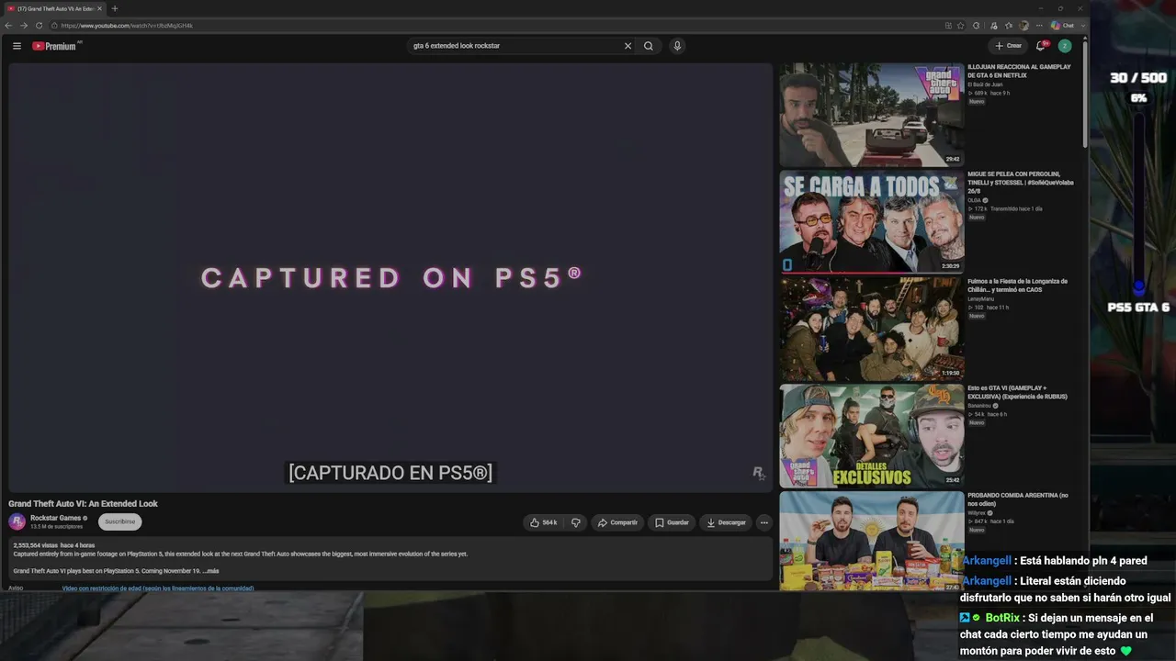The height and width of the screenshot is (661, 1176).
Task: Open title 'Fuimos a la Fiesta de la Longaniza'
Action: (x=1017, y=285)
